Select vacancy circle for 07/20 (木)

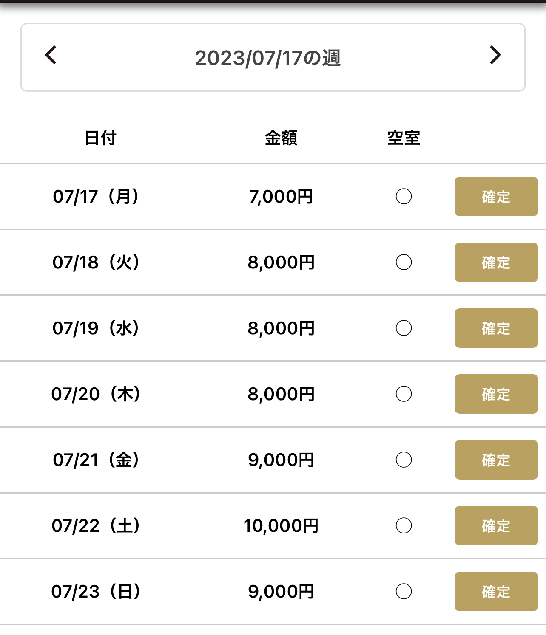(x=404, y=394)
